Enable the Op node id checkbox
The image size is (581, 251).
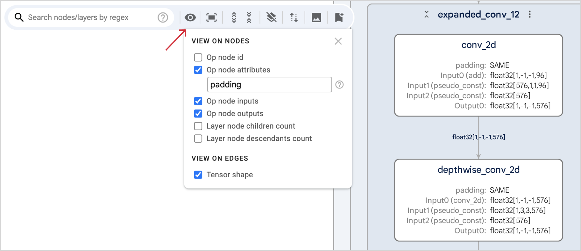(x=198, y=57)
